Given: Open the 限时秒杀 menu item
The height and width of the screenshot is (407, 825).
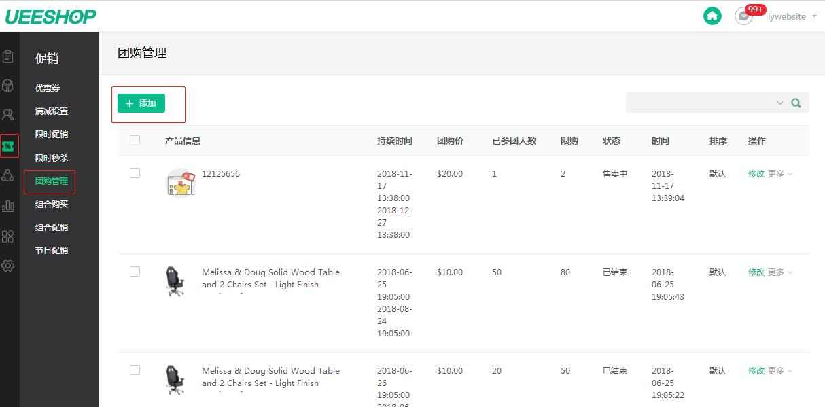Looking at the screenshot, I should tap(52, 158).
